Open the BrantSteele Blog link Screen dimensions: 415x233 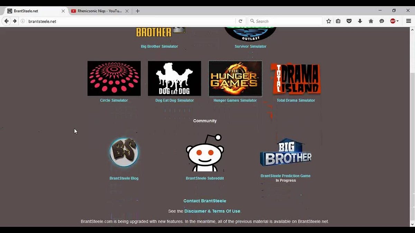pos(124,178)
